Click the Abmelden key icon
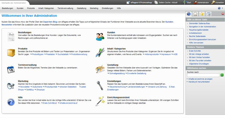 click(x=213, y=2)
